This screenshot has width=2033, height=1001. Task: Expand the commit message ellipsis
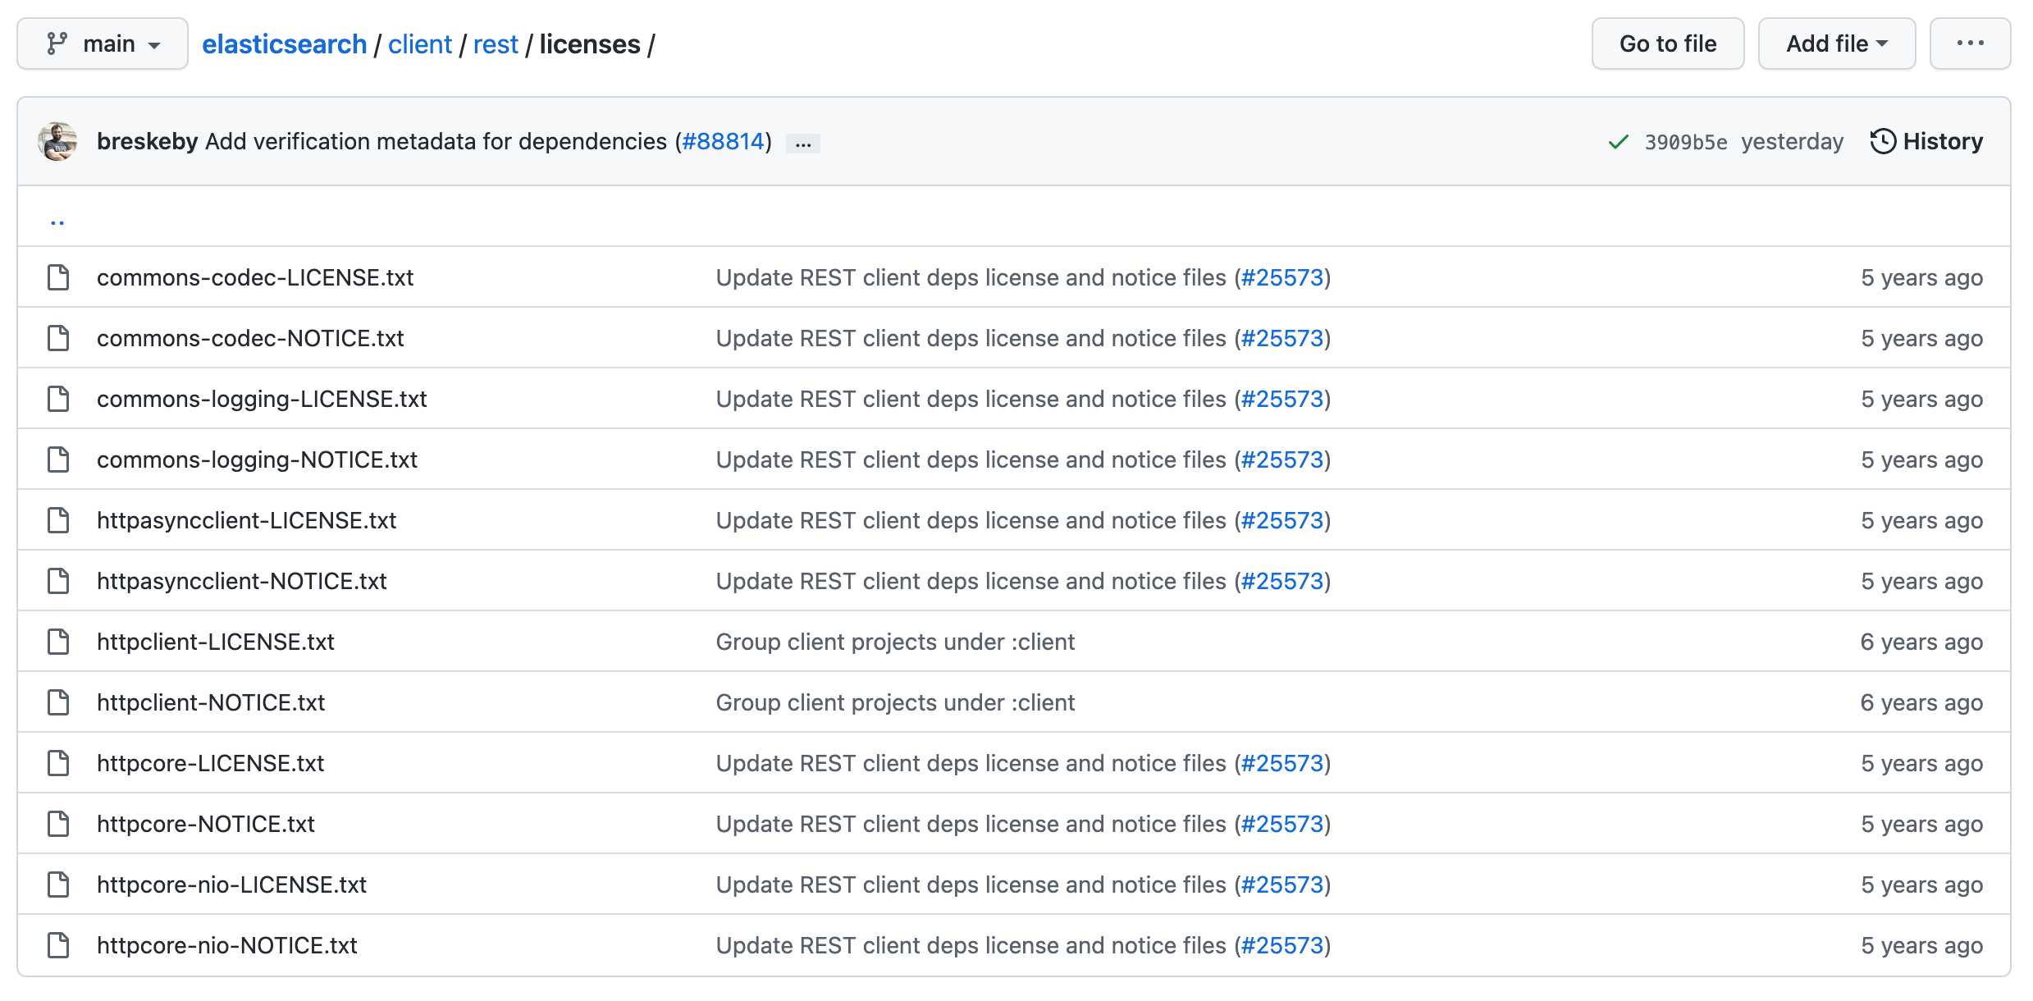coord(802,144)
